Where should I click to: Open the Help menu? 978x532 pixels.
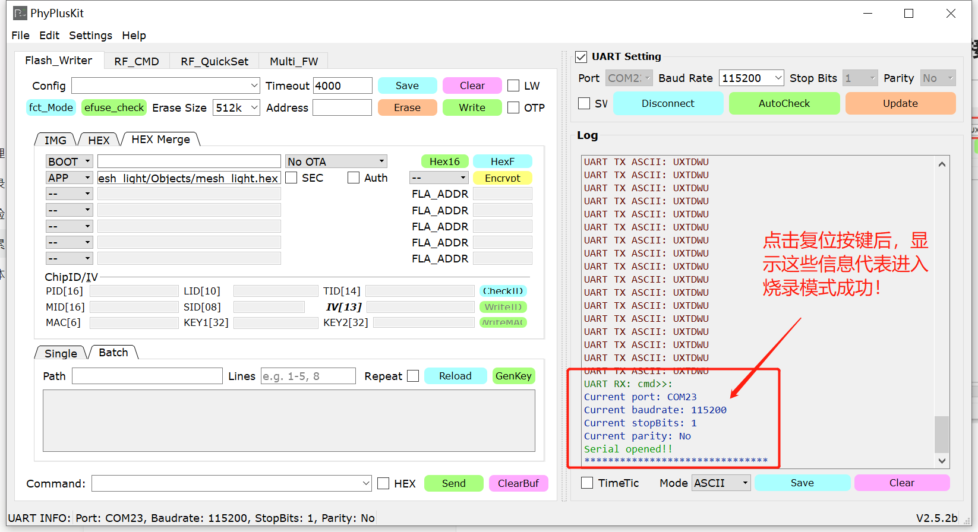[134, 36]
